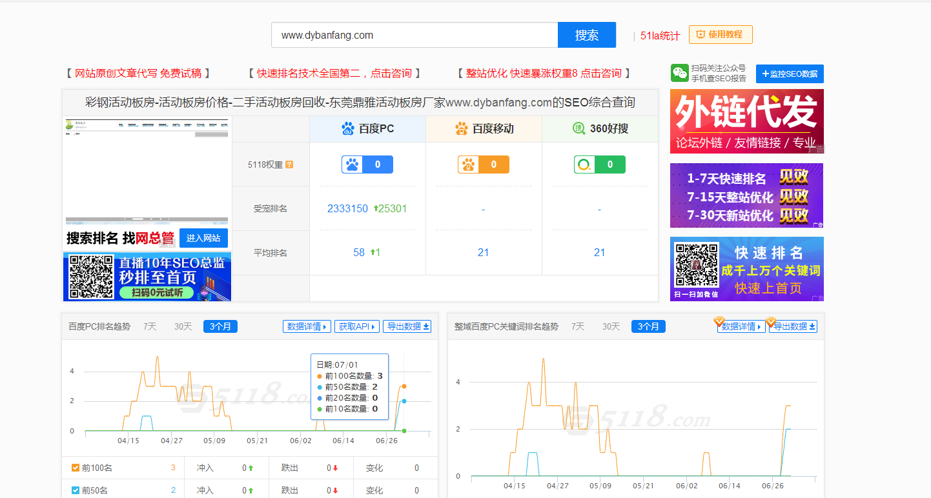
Task: Select 3个月 in keyword ranking trend panel
Action: (648, 326)
